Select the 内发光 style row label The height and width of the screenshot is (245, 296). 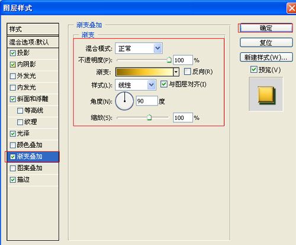point(27,87)
